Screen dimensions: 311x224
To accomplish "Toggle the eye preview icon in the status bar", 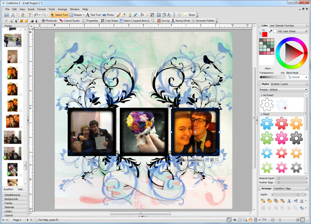I will click(x=235, y=220).
